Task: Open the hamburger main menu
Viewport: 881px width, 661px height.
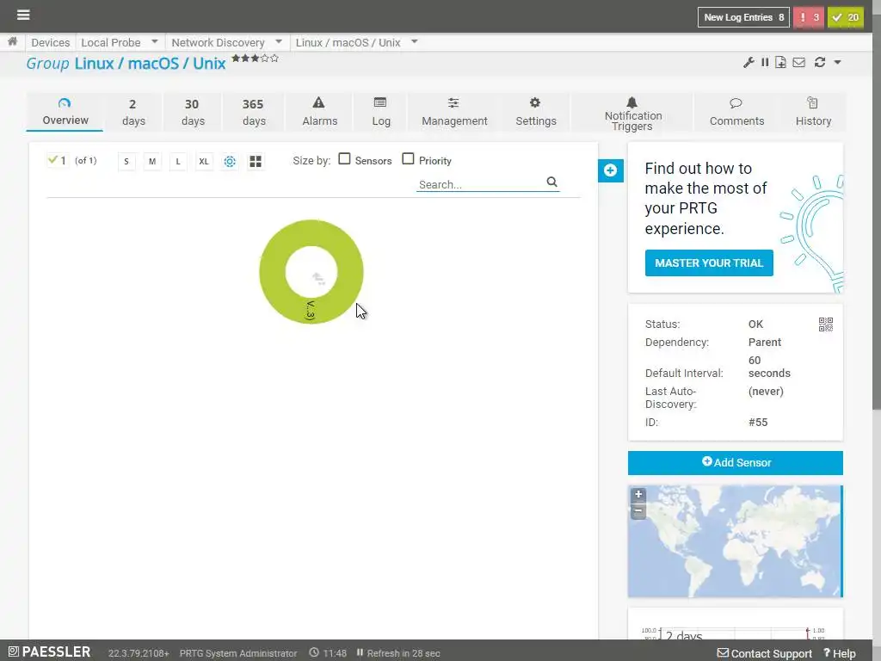Action: pyautogui.click(x=23, y=15)
